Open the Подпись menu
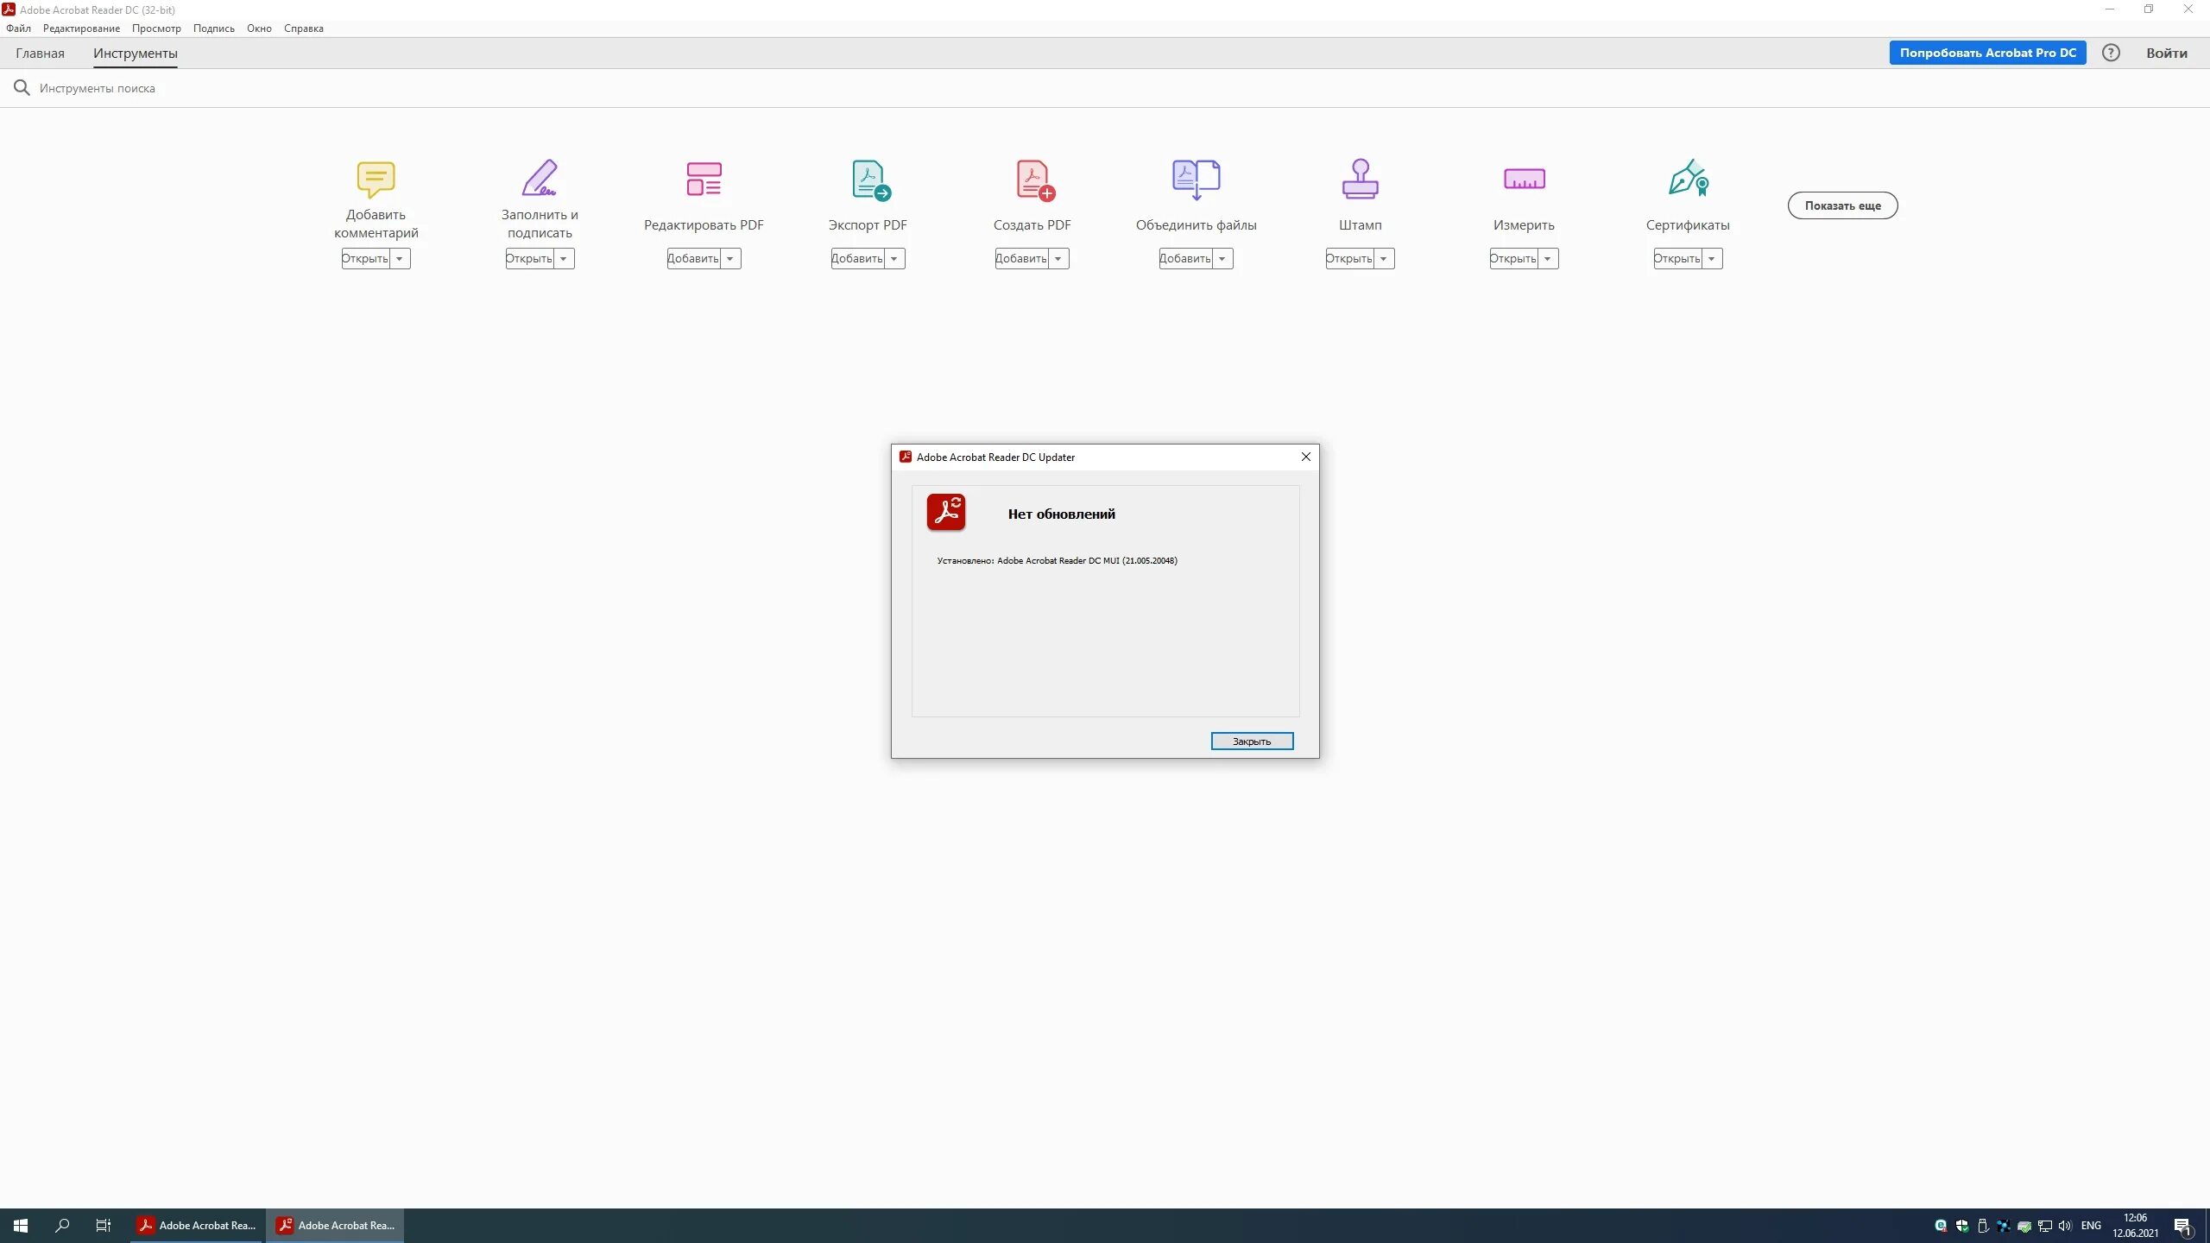 click(x=213, y=28)
